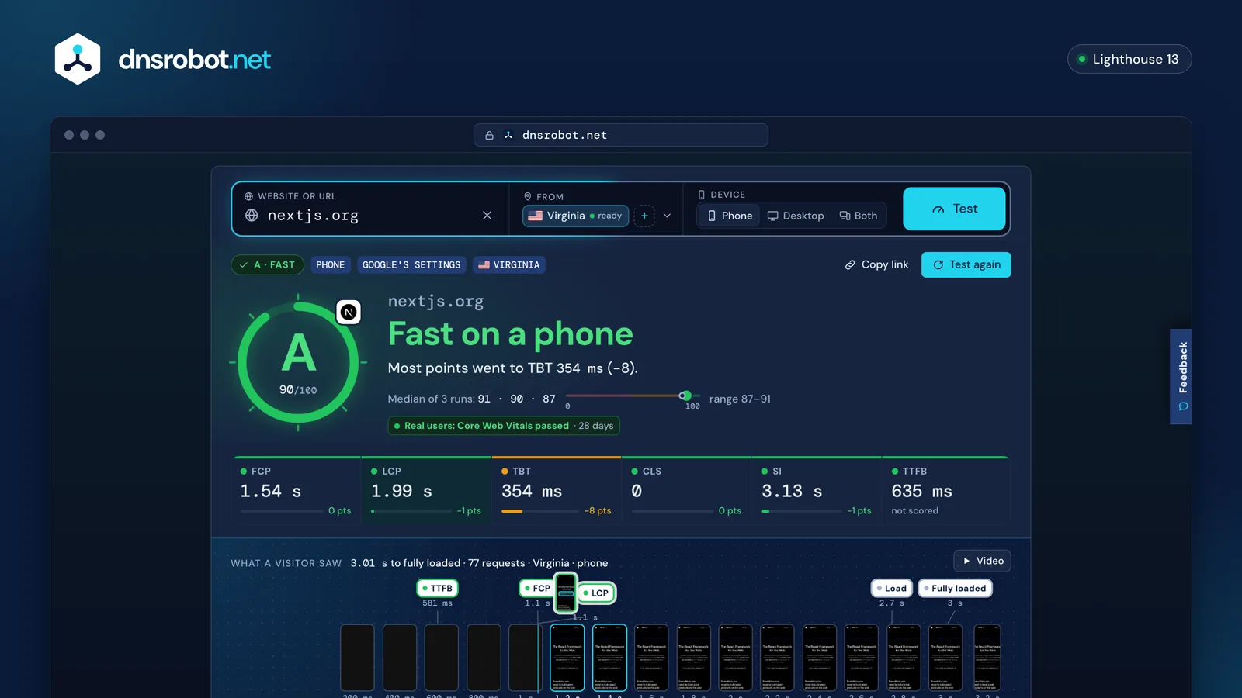Click the globe icon beside nextjs.org
1242x698 pixels.
tap(252, 216)
